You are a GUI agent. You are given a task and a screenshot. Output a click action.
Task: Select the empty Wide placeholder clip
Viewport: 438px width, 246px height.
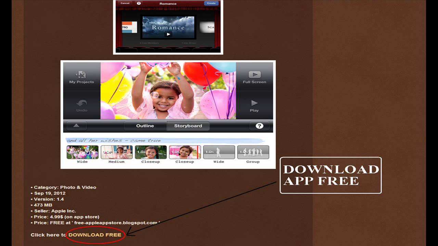219,152
